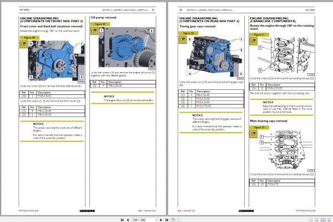Jump to the last page button
Viewport: 333px width, 222px height.
coord(167,220)
